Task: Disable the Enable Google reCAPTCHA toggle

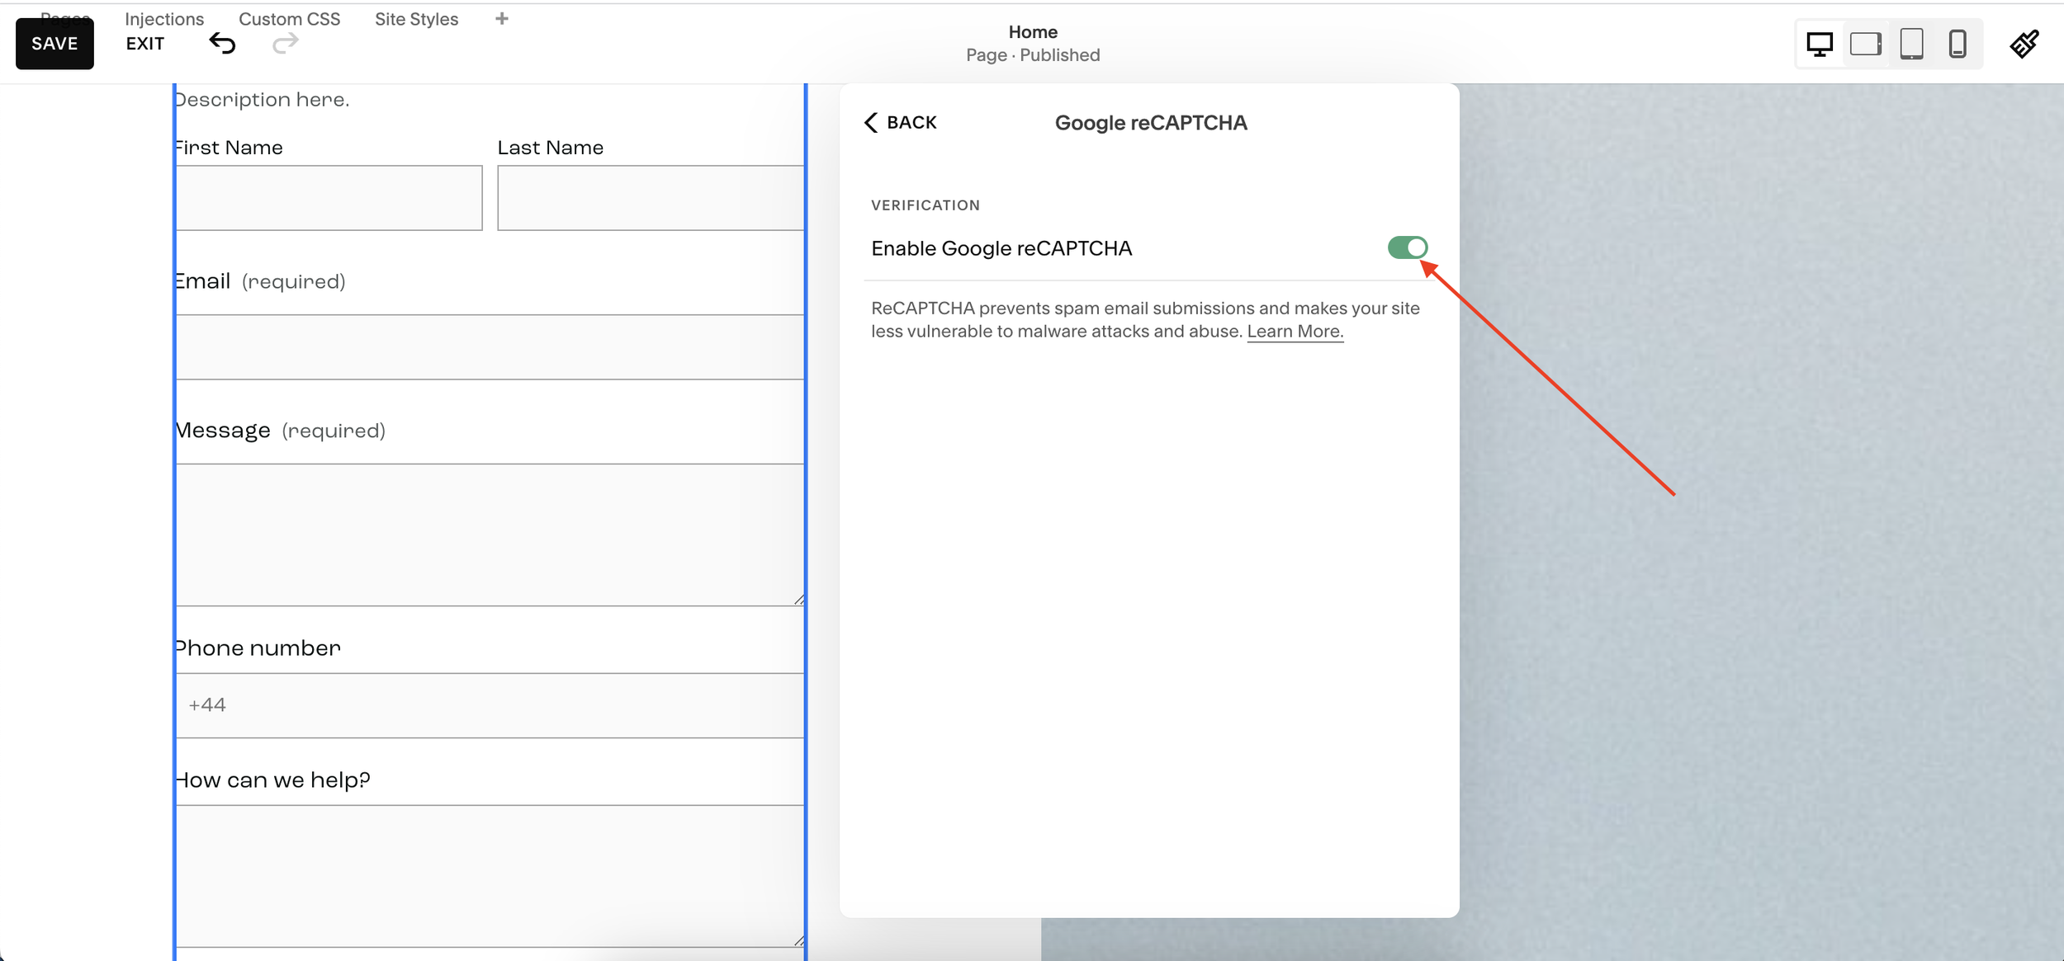Action: (1407, 247)
